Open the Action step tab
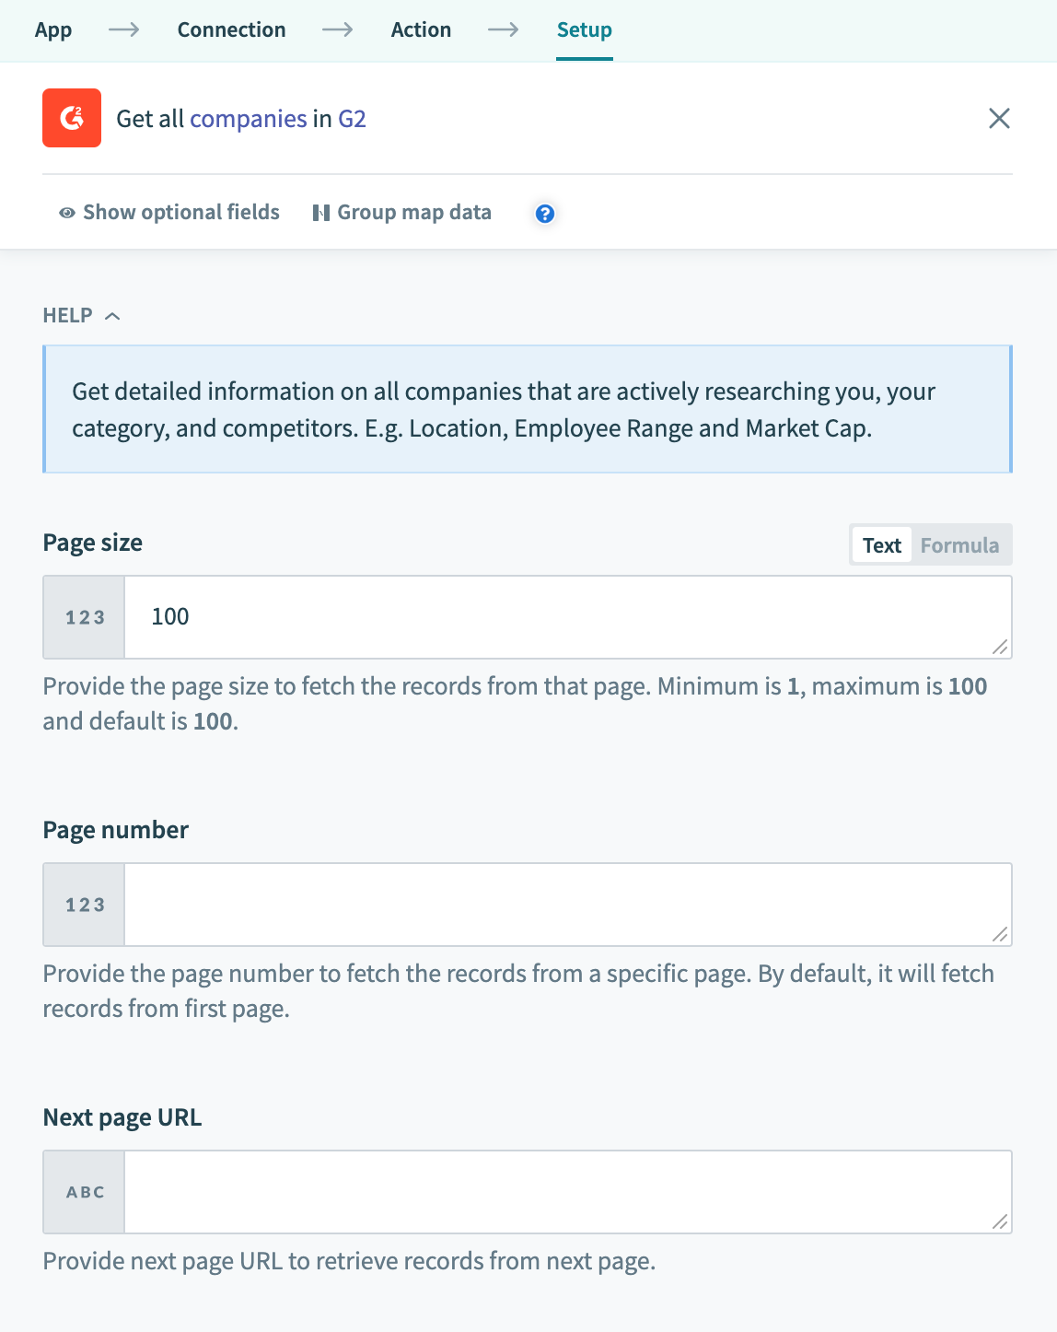The height and width of the screenshot is (1332, 1057). coord(421,29)
